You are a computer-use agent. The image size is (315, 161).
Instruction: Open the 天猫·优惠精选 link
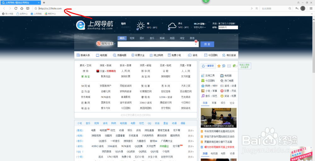pos(106,71)
